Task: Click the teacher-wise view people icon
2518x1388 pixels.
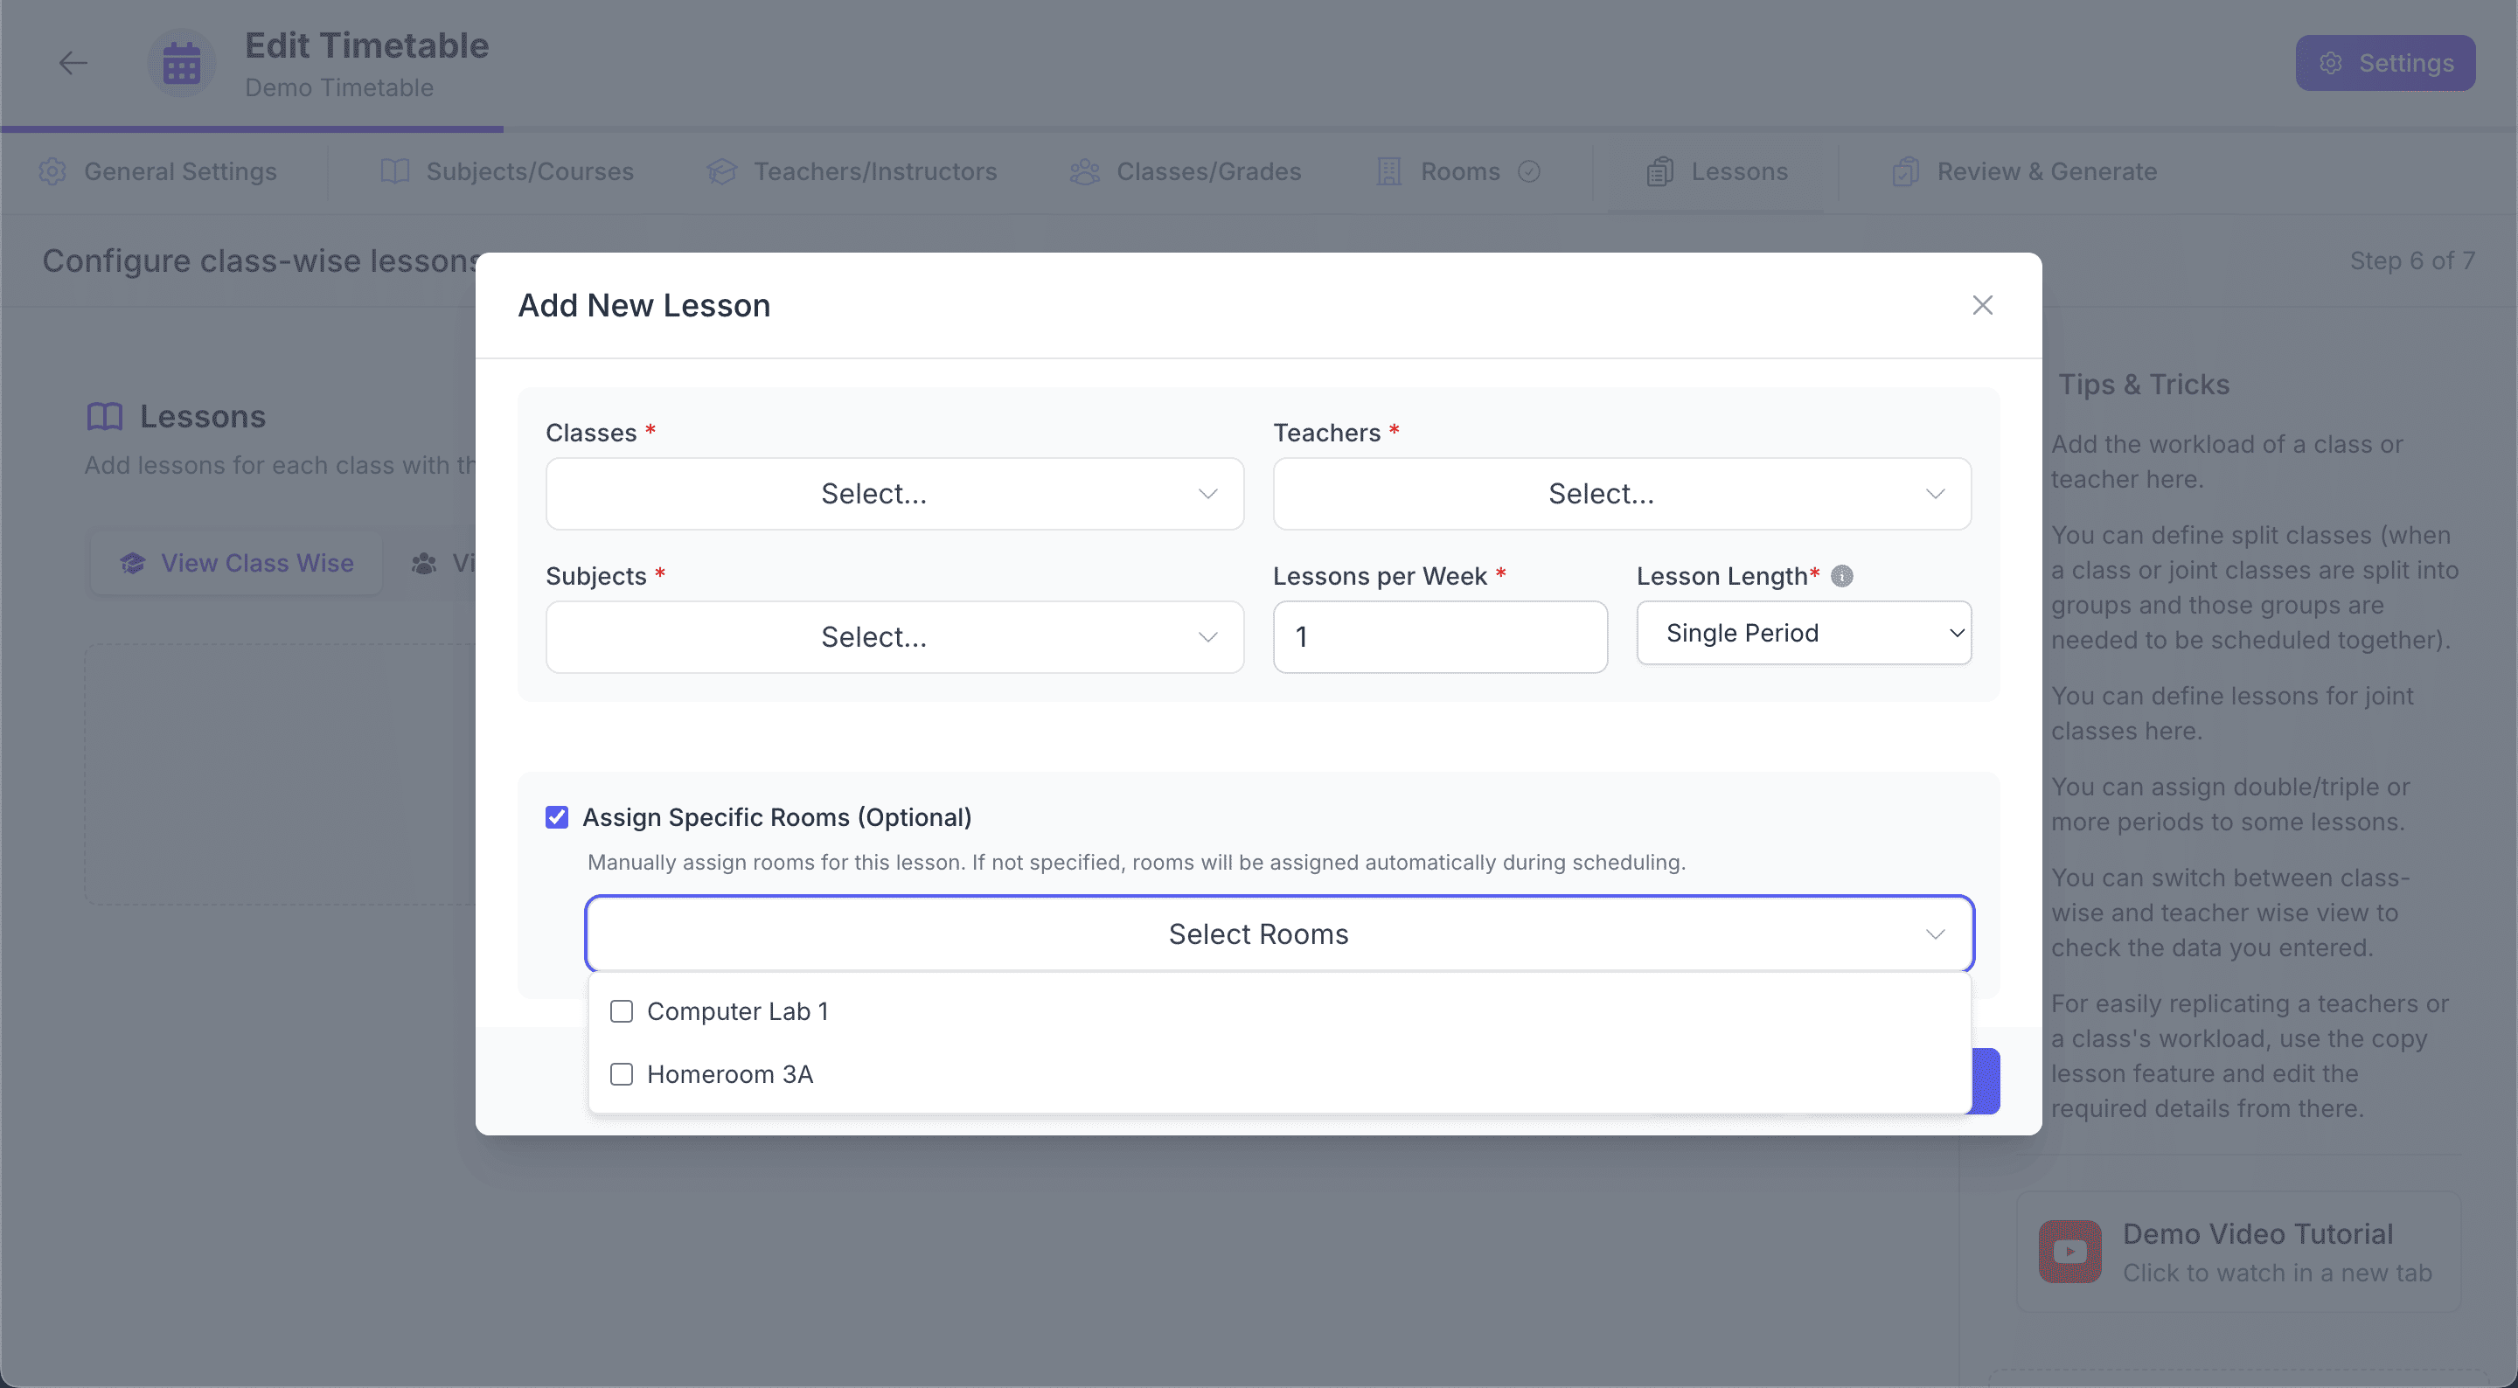Action: [424, 563]
